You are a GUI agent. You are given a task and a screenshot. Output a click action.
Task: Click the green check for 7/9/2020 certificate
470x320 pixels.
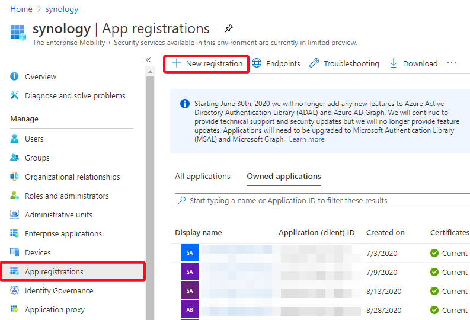[x=434, y=272]
